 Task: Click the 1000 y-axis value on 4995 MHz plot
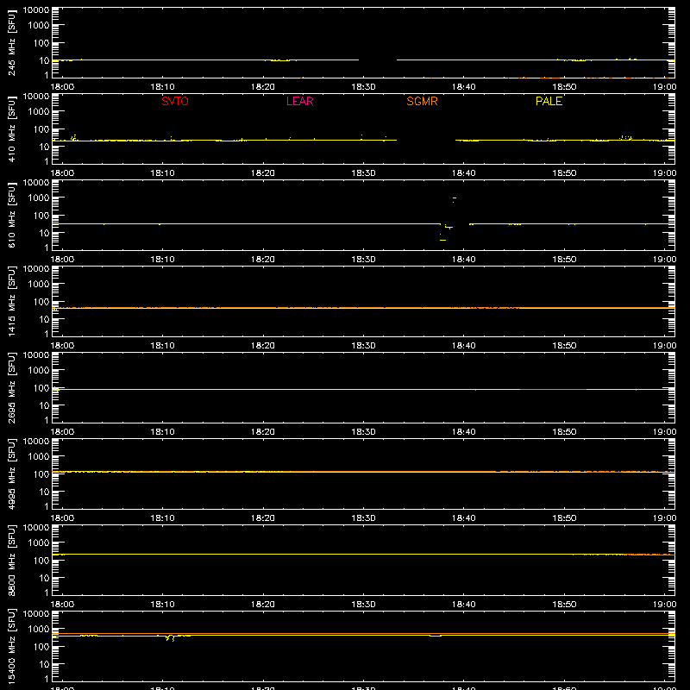point(39,456)
